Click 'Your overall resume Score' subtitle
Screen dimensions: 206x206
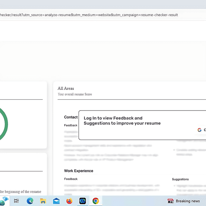(75, 94)
